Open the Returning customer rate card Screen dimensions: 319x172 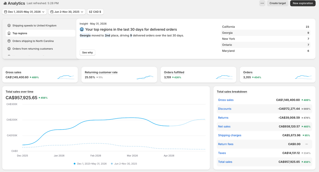tap(119, 75)
